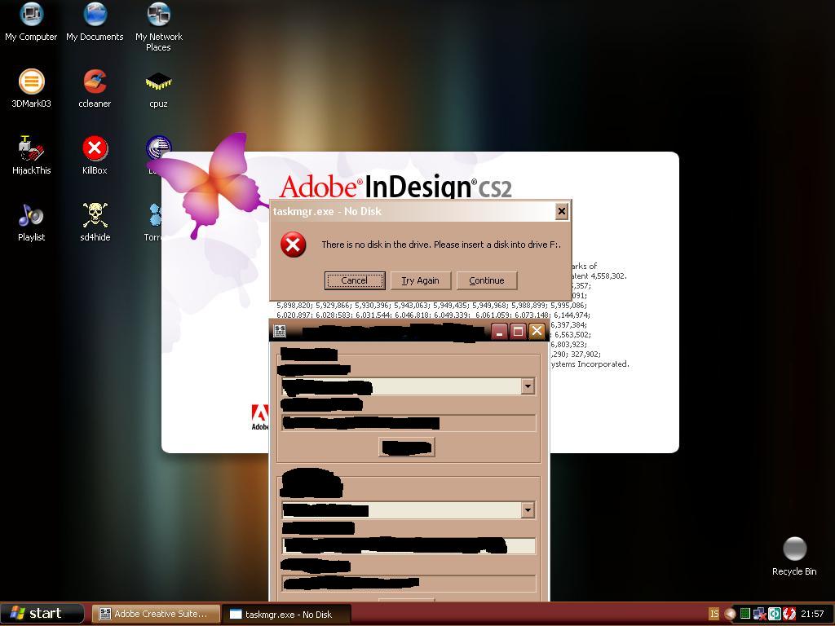Open the blacked-out window's title bar icon
This screenshot has height=626, width=835.
(x=280, y=331)
